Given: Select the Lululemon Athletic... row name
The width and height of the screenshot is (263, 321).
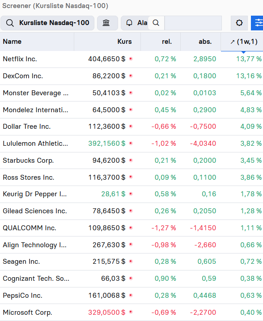Looking at the screenshot, I should tap(35, 144).
